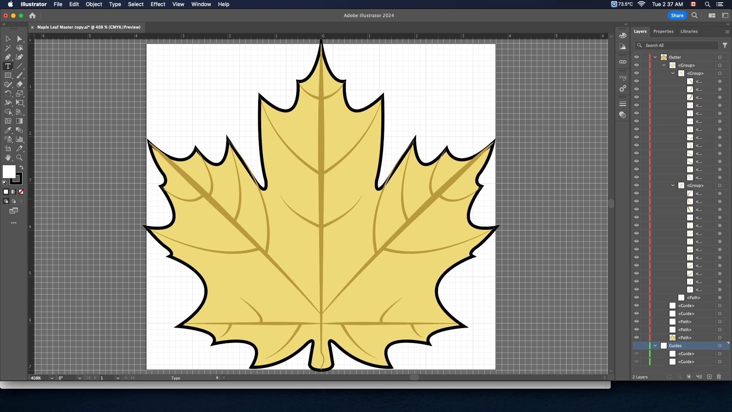Screen dimensions: 732x412
Task: Click the Share button
Action: tap(677, 15)
